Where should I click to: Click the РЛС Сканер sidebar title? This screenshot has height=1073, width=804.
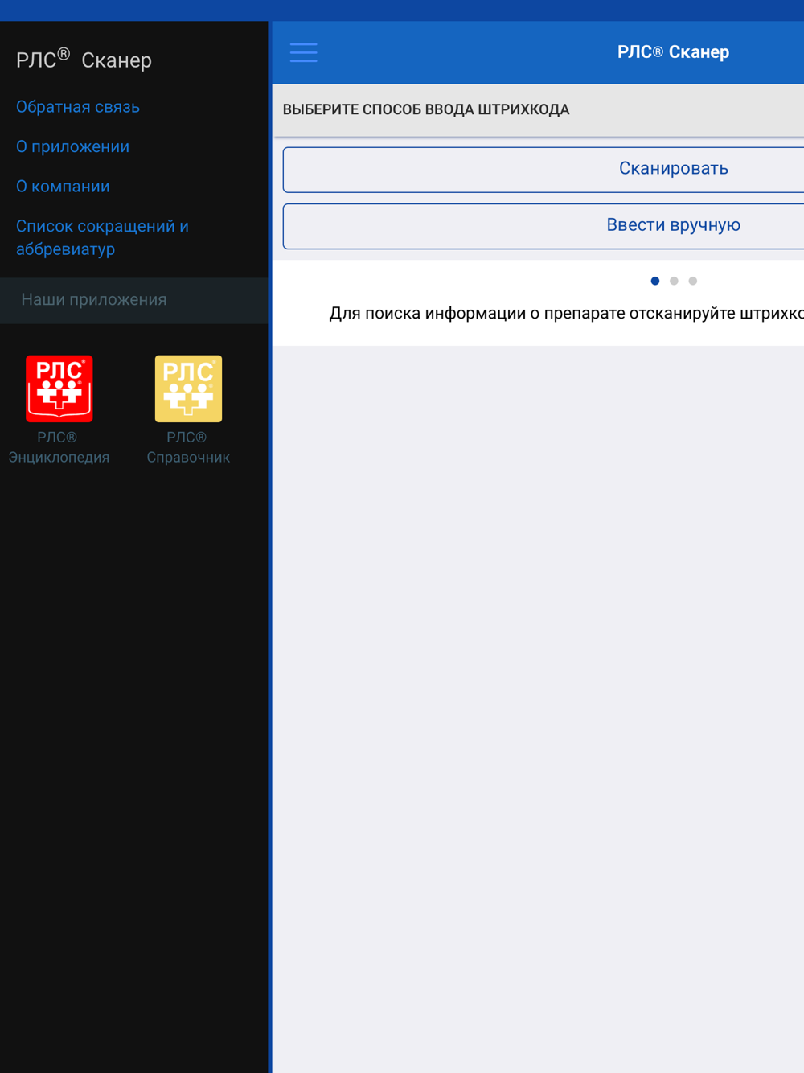click(84, 60)
